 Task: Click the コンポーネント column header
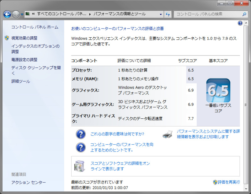tap(84, 61)
